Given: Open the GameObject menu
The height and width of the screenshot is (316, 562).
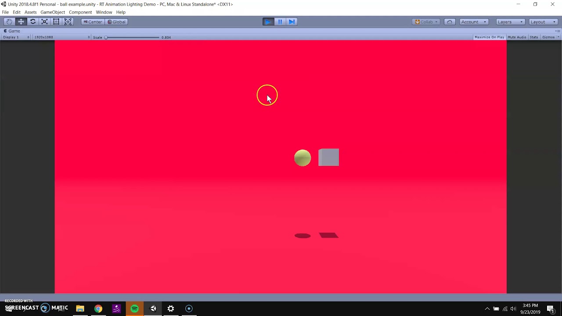Looking at the screenshot, I should coord(53,12).
